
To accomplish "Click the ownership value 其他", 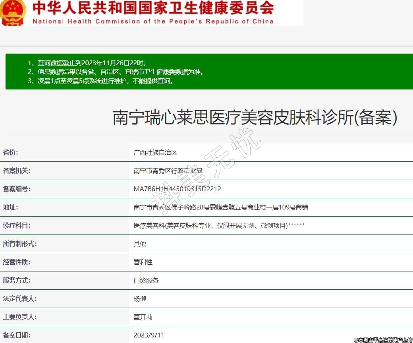I will (140, 244).
